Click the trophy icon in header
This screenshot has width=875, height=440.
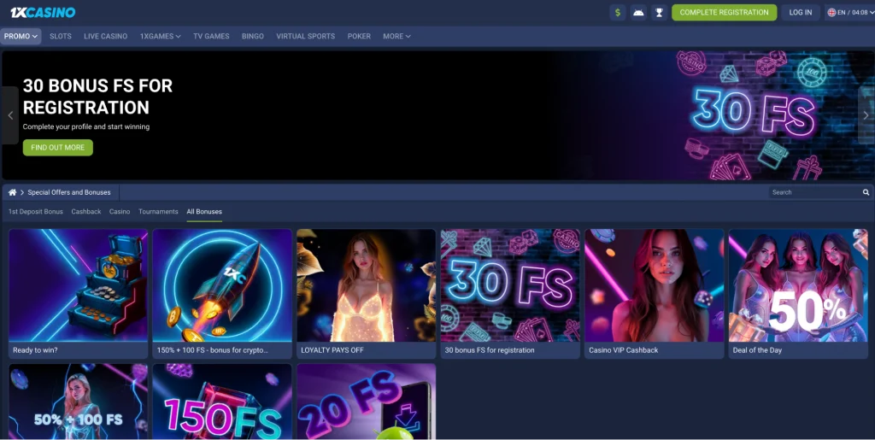click(x=659, y=13)
